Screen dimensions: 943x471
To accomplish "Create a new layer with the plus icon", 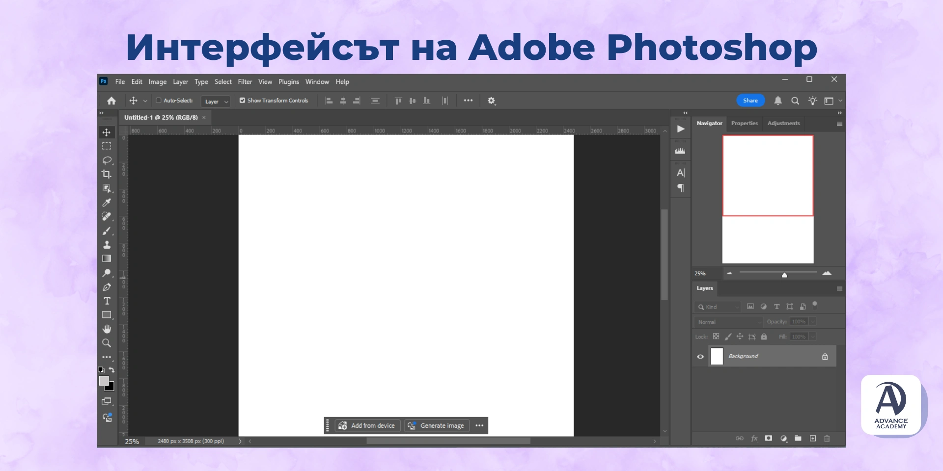I will coord(813,438).
